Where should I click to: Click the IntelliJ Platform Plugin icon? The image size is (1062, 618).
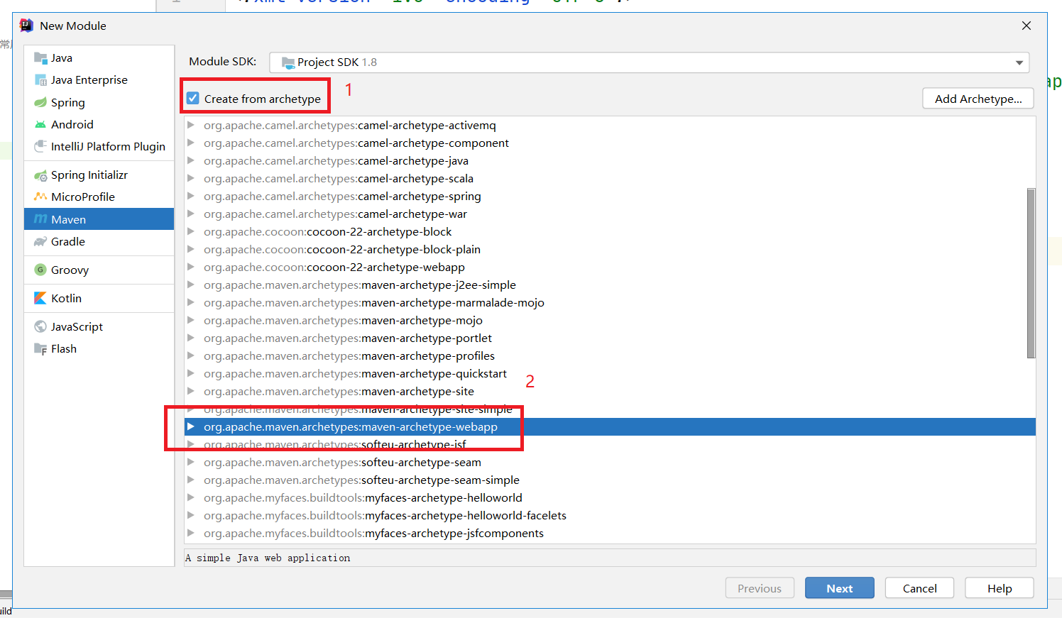pos(40,146)
